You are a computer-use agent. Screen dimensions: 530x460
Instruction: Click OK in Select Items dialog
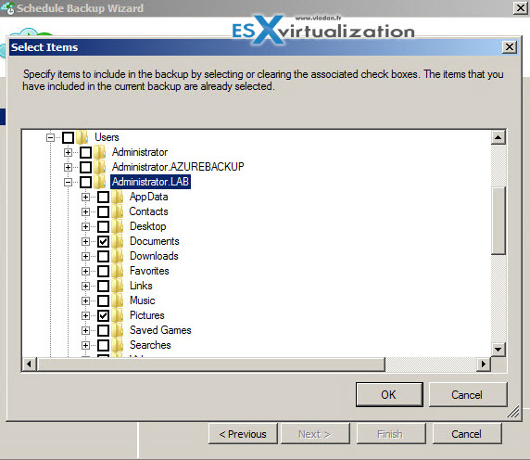(389, 395)
